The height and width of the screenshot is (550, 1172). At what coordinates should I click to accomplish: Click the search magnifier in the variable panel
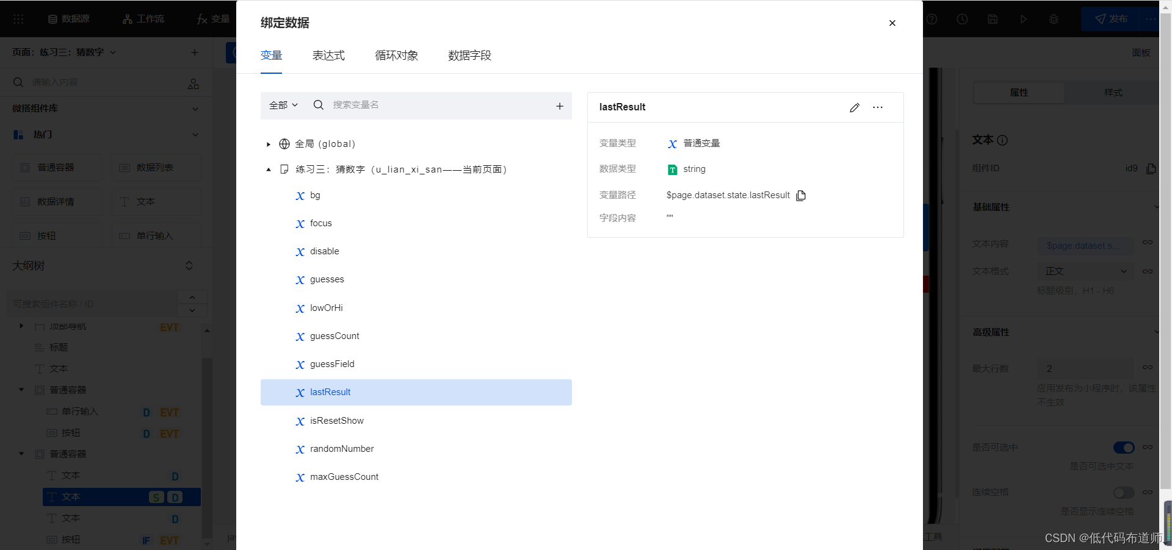pyautogui.click(x=319, y=105)
